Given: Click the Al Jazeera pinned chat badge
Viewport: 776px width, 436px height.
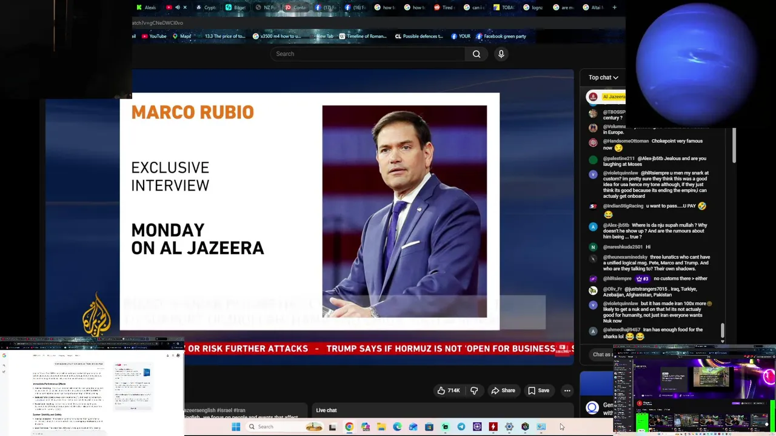Looking at the screenshot, I should click(606, 97).
